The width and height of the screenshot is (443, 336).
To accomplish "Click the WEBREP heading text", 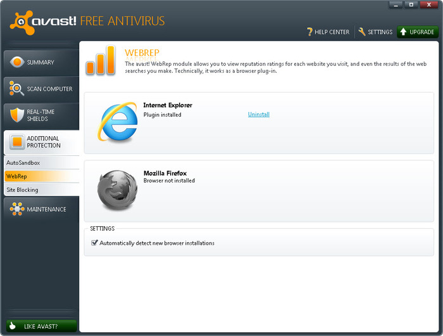I will coord(142,53).
